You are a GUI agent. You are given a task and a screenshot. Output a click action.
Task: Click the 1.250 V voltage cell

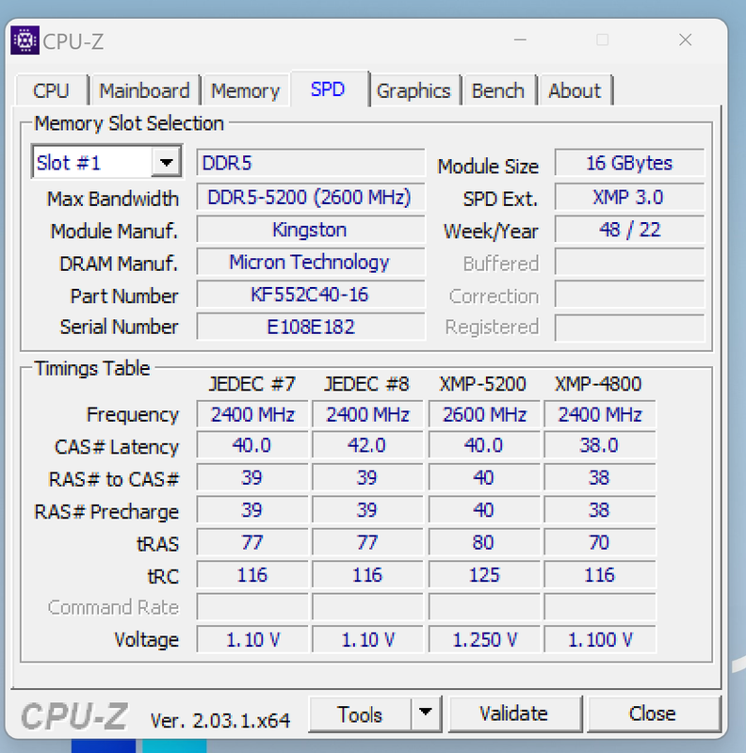[x=484, y=640]
